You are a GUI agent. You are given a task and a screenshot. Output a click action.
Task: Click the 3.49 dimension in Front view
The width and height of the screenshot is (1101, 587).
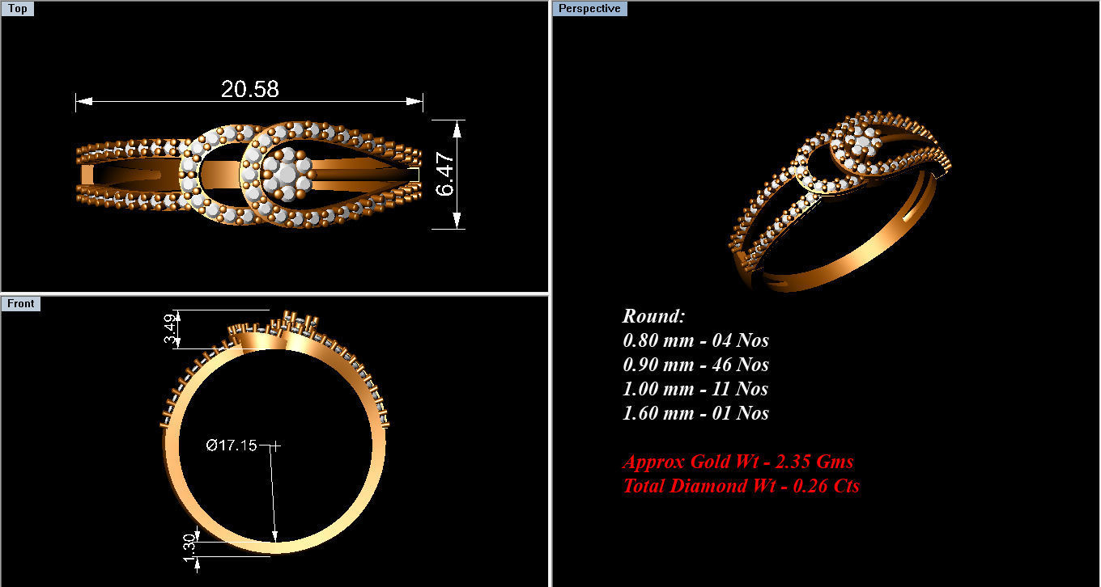[170, 330]
